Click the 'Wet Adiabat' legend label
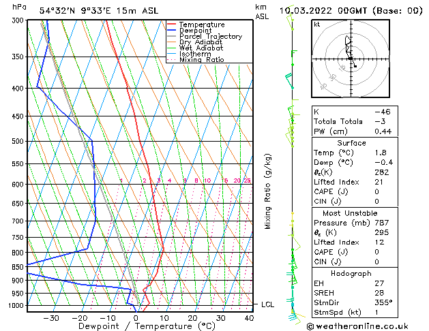Image resolution: width=429 pixels, height=331 pixels. 201,48
